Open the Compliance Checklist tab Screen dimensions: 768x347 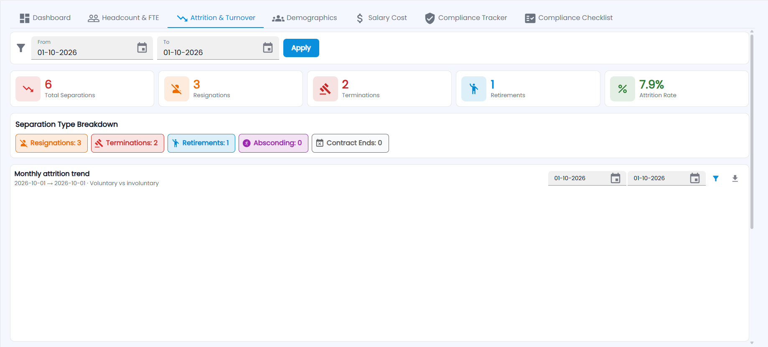click(569, 18)
